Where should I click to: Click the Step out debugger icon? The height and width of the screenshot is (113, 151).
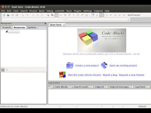click(x=82, y=15)
